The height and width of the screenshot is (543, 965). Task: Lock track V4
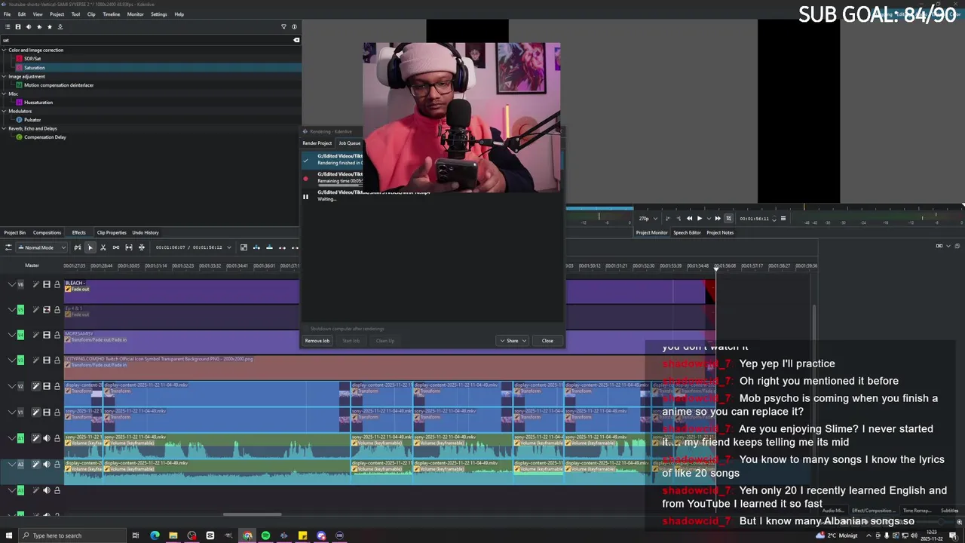tap(57, 335)
